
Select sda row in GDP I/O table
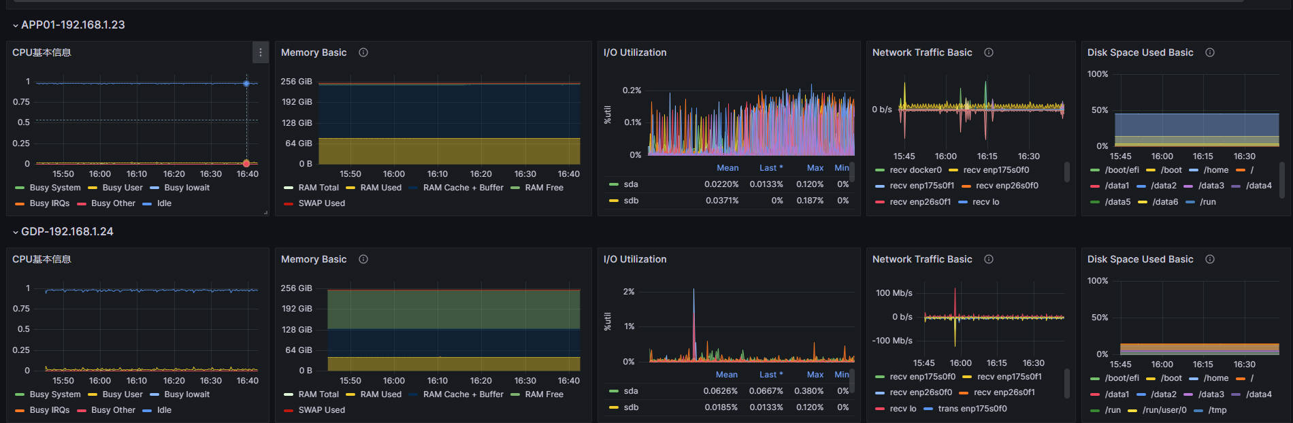point(730,391)
